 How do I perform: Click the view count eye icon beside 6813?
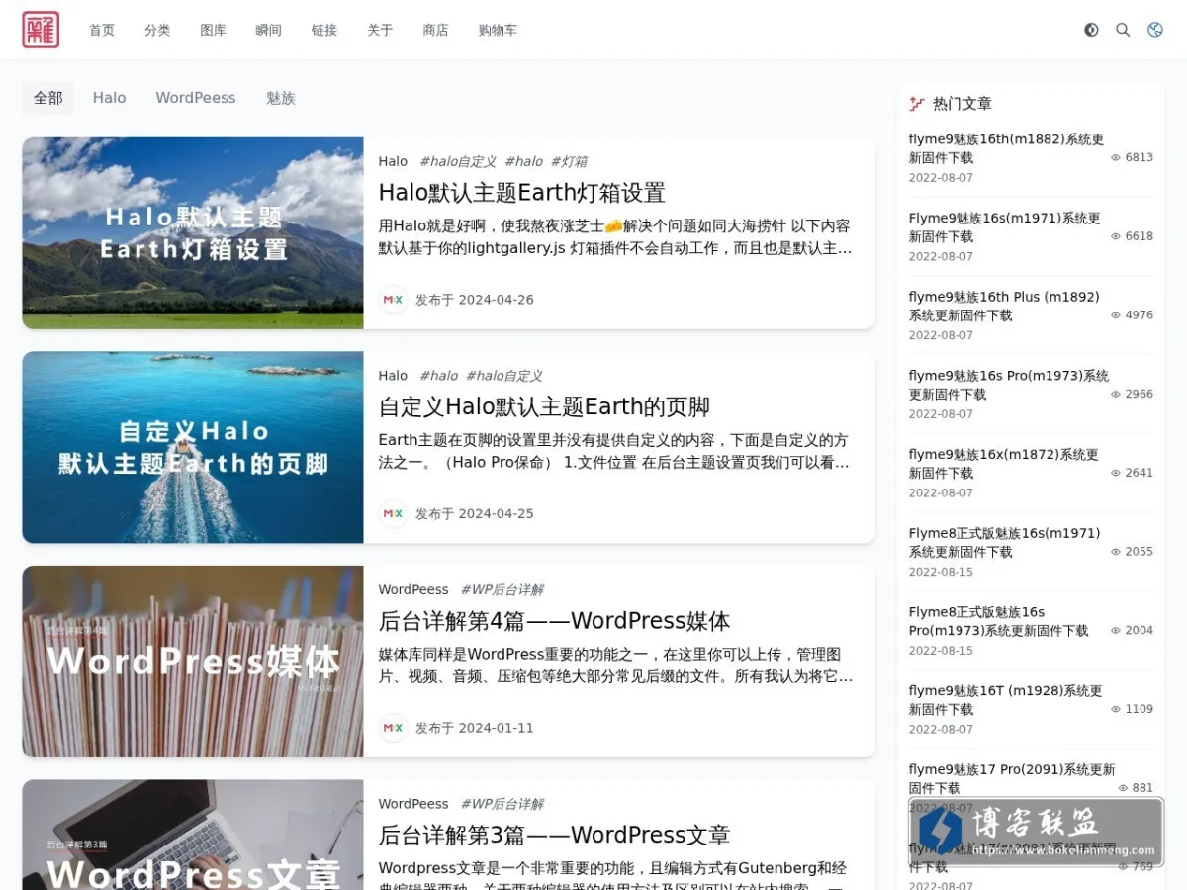(1116, 157)
